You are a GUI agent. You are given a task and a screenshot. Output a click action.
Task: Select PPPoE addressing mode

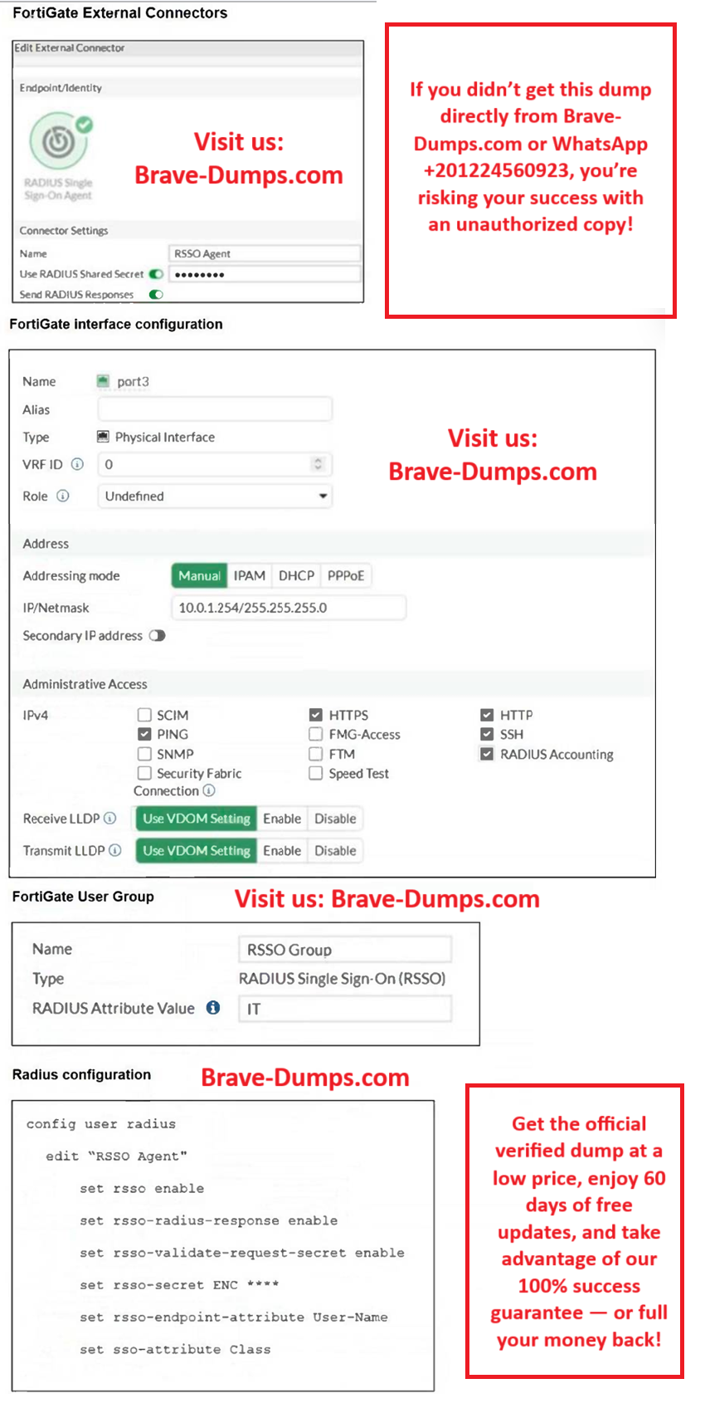pos(346,575)
